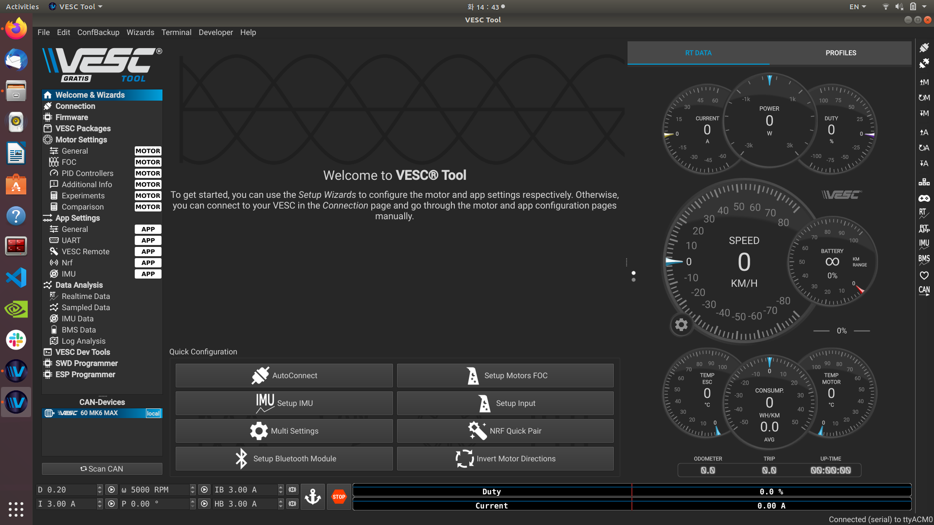Start NRF Quick Pair
The height and width of the screenshot is (525, 934).
(505, 431)
